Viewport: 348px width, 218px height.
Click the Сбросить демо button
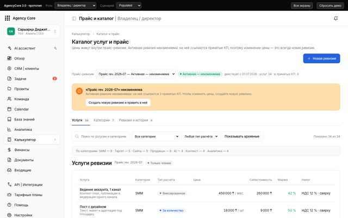[x=330, y=5]
